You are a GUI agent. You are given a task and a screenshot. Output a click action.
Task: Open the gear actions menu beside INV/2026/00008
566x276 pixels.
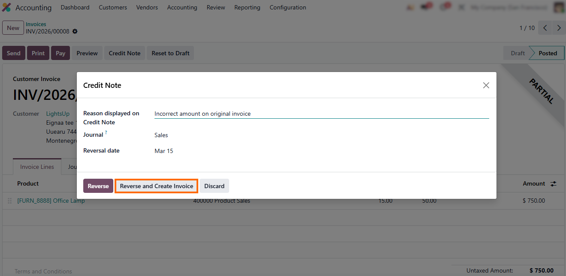(x=75, y=31)
